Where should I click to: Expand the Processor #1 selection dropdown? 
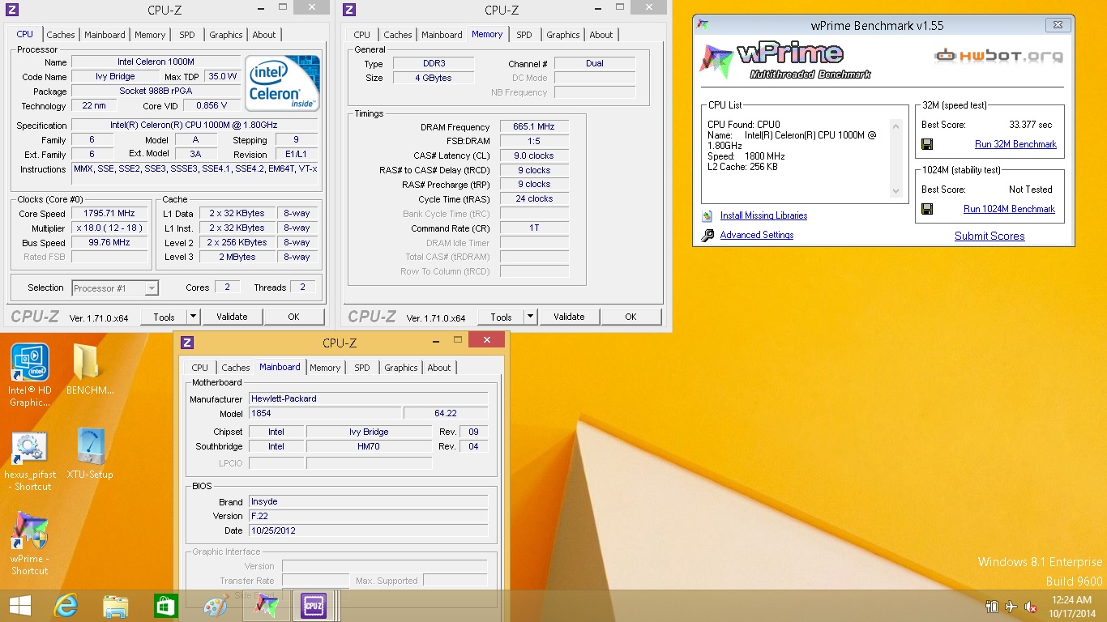(x=152, y=288)
